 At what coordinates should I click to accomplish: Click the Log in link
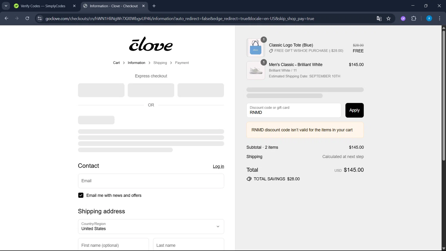(218, 167)
